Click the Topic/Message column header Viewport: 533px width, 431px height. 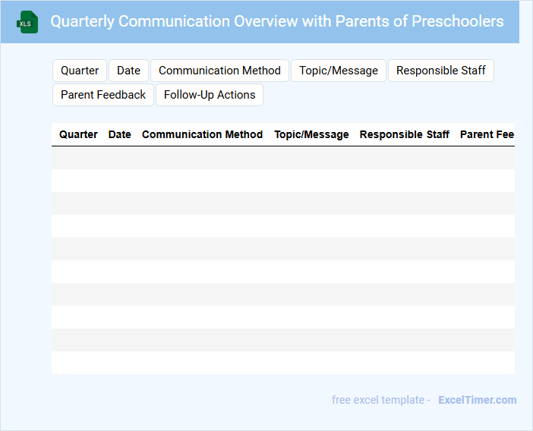[x=311, y=134]
